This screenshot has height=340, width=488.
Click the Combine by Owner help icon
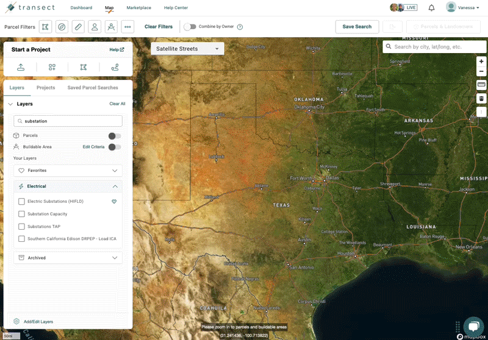[240, 27]
